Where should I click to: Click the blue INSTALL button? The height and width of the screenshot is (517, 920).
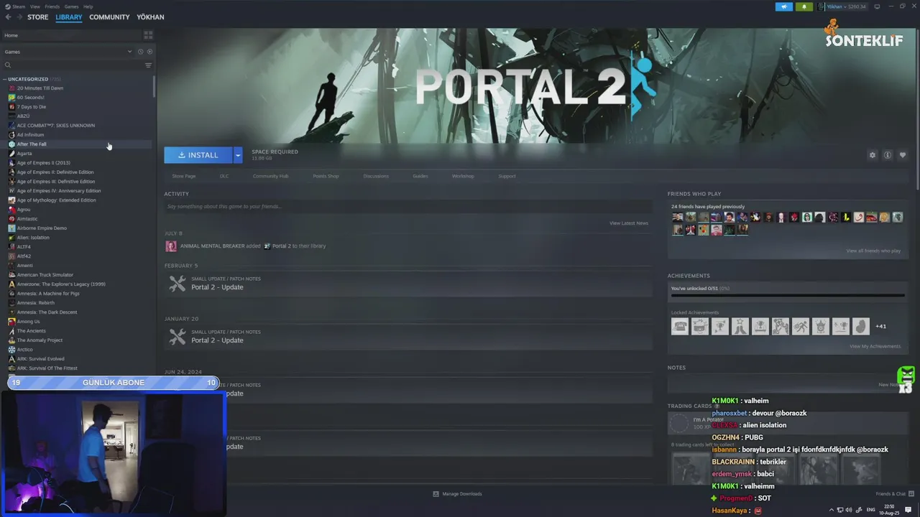point(198,155)
